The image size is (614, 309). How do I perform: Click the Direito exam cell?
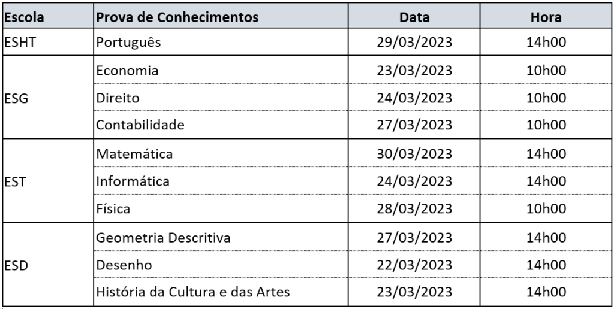221,98
